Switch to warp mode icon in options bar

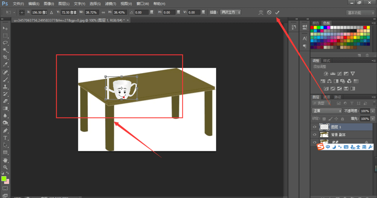pyautogui.click(x=261, y=12)
